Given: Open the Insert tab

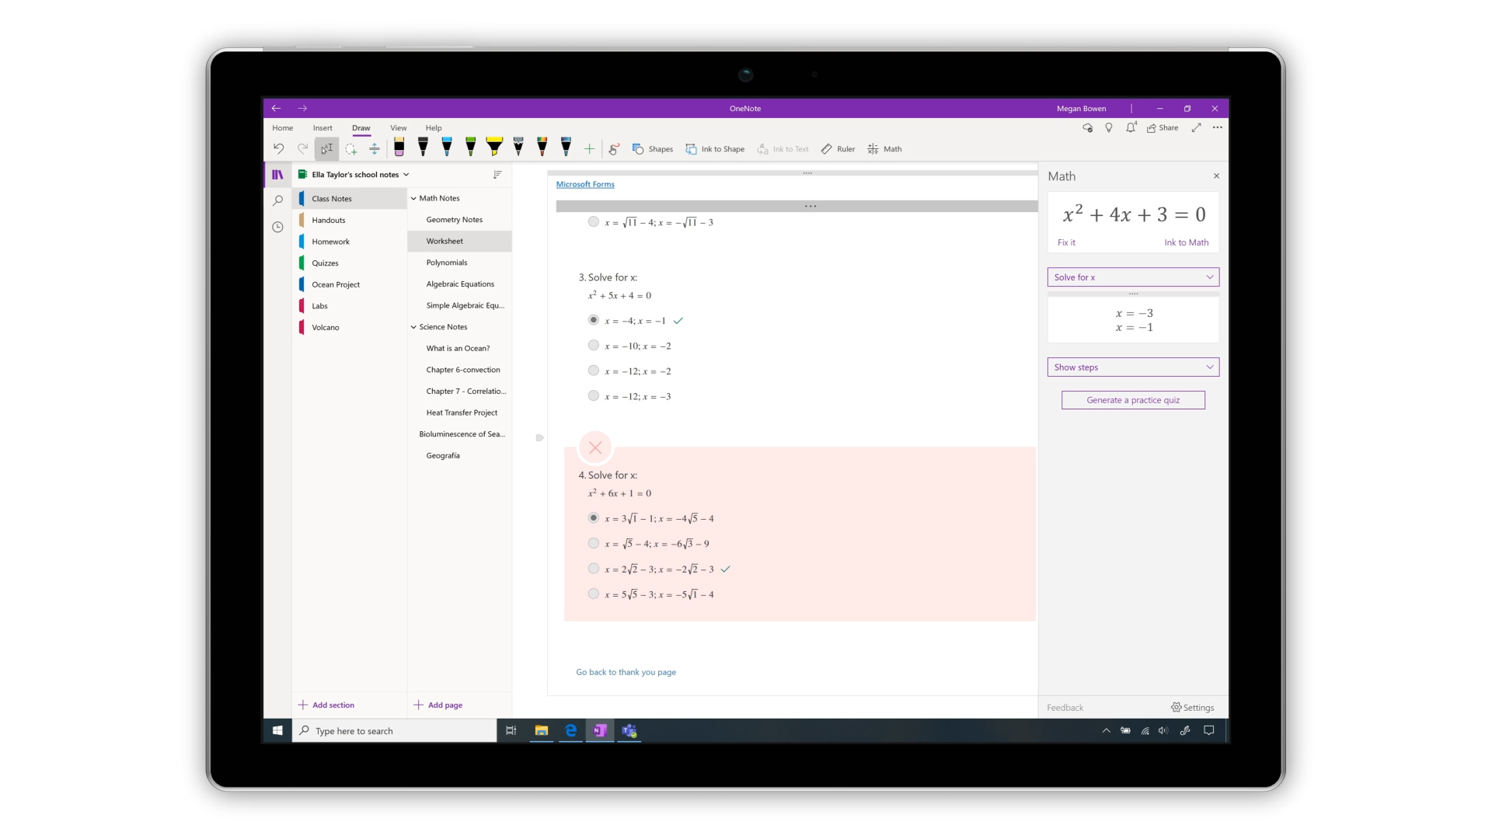Looking at the screenshot, I should (322, 128).
